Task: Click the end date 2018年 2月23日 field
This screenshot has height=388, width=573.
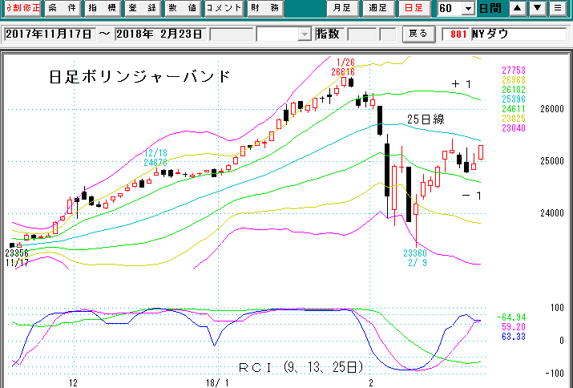Action: tap(160, 34)
